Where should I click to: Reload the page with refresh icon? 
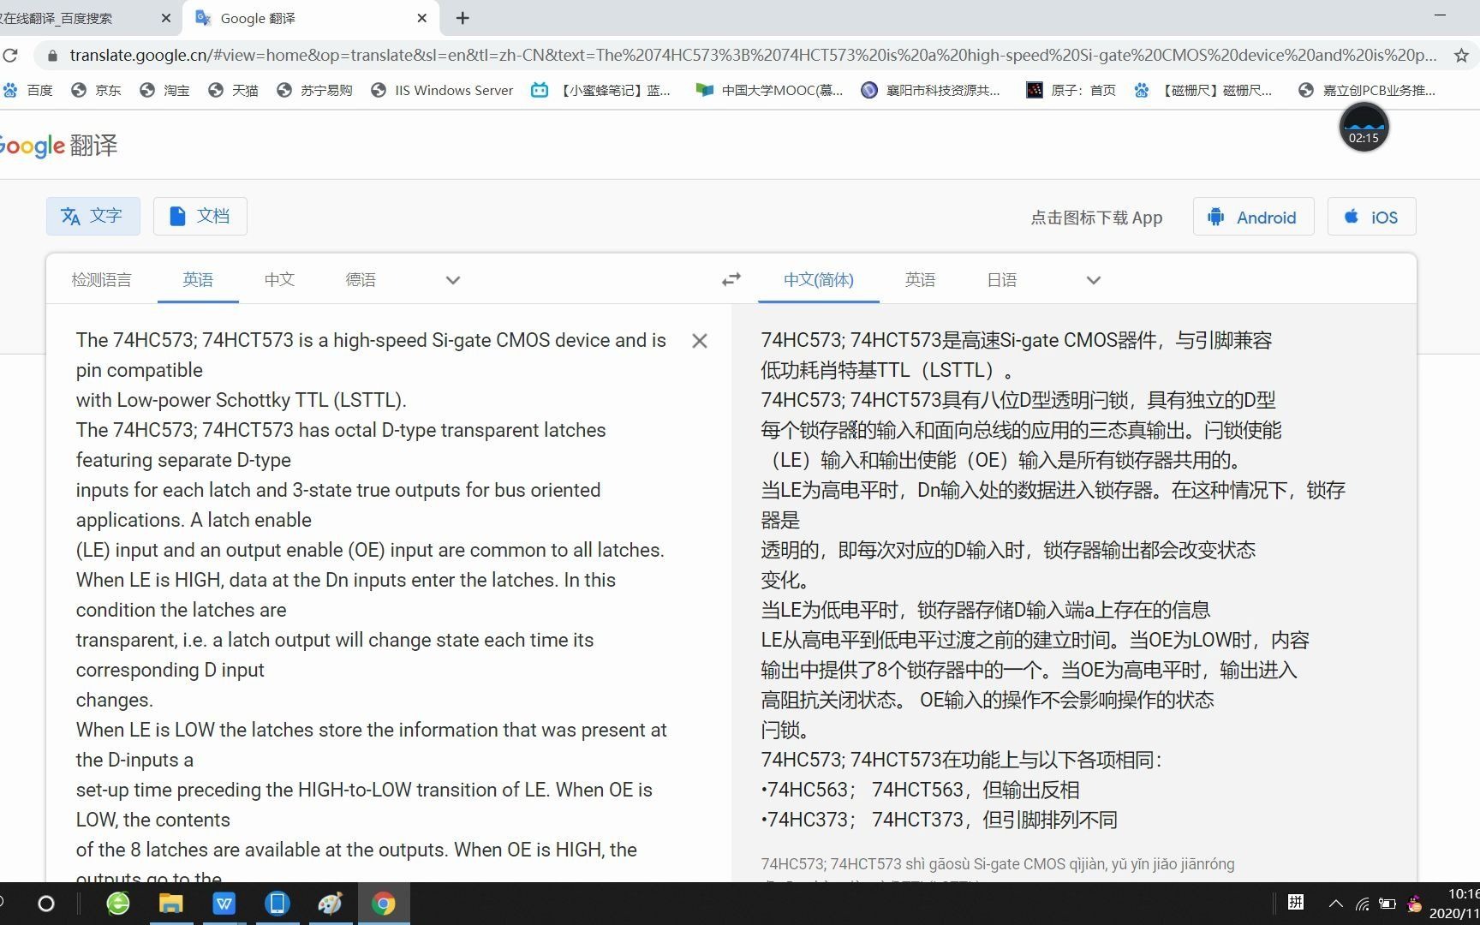[x=10, y=55]
